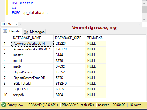
Task: Select the SQLTEST cell
Action: pos(33,89)
